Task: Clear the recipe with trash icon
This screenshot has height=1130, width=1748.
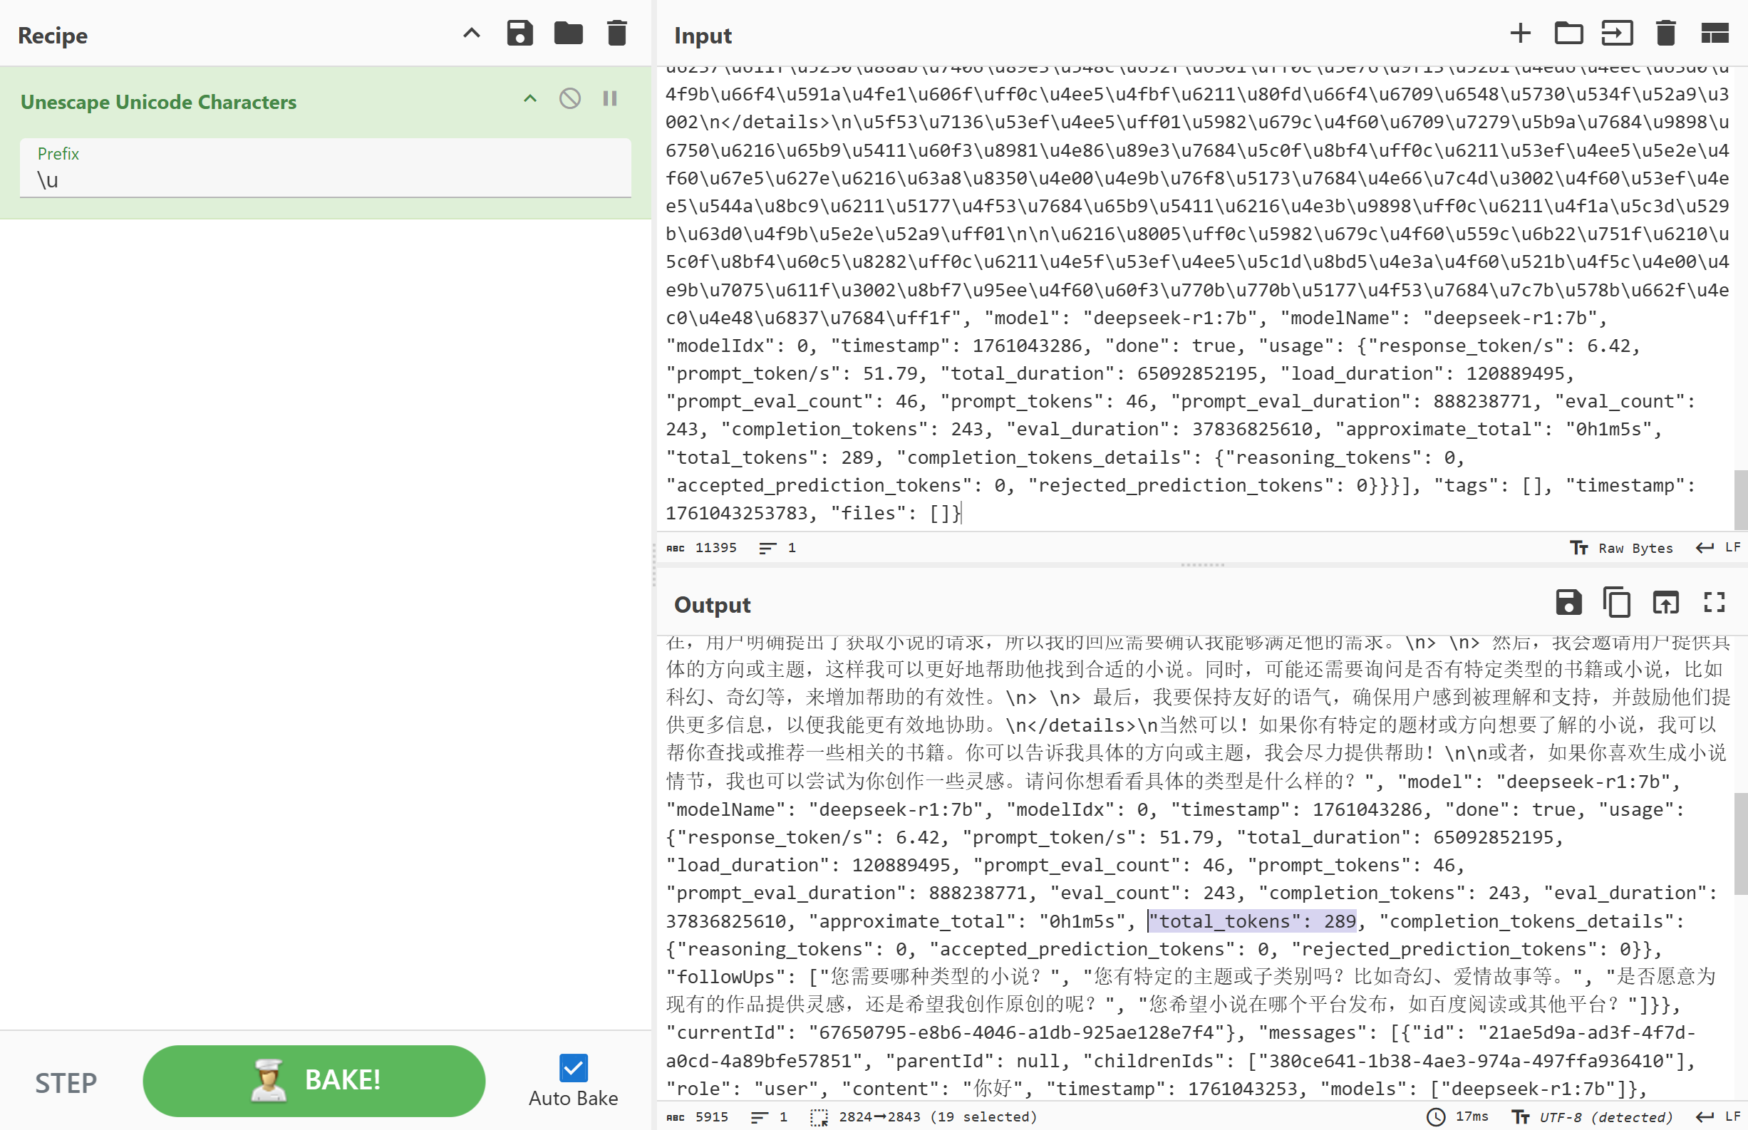Action: (x=617, y=33)
